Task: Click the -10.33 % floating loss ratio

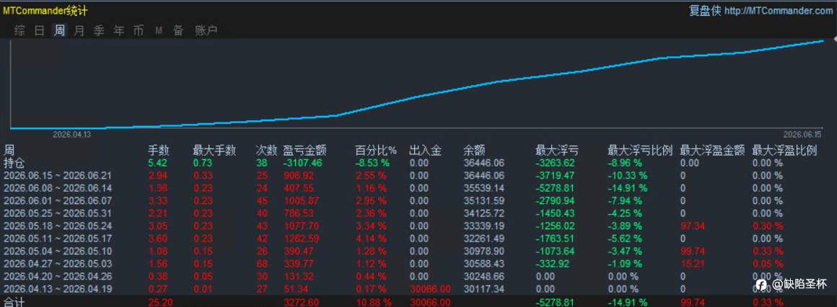Action: 628,176
